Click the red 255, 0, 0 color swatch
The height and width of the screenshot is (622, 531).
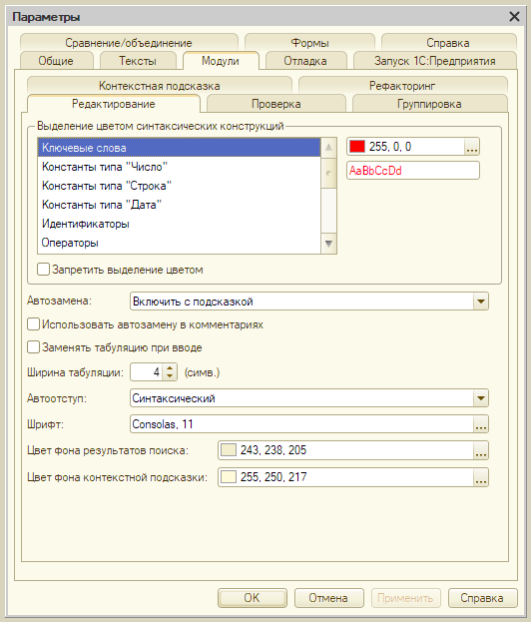(357, 147)
